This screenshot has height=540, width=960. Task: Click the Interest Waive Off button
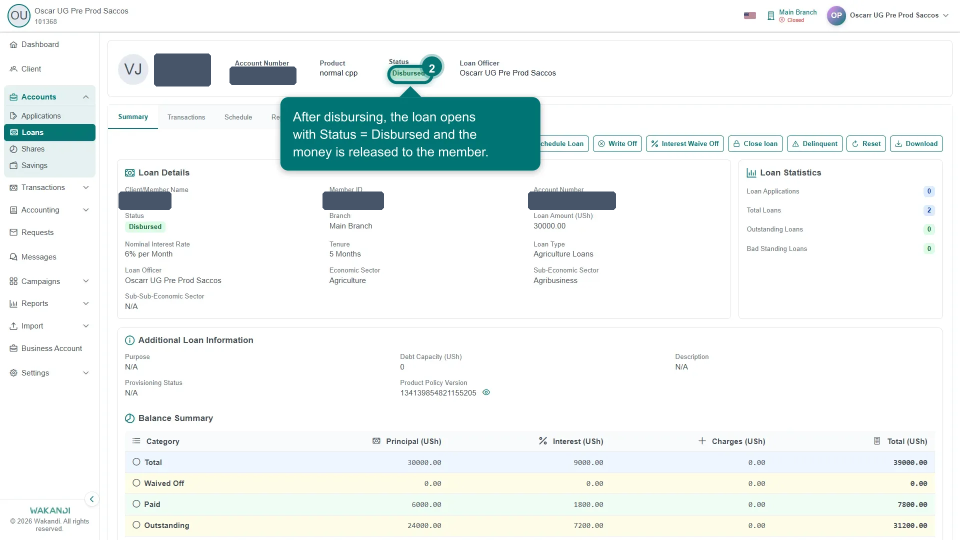[x=685, y=143]
